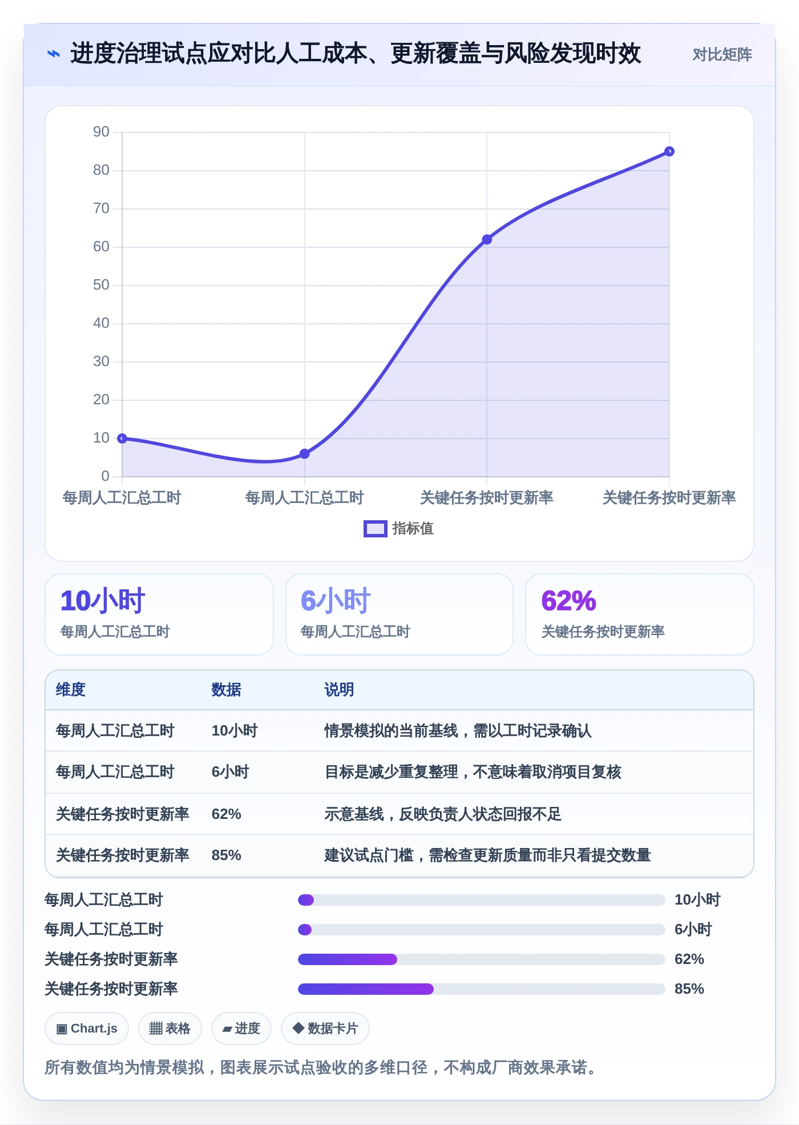Screen dimensions: 799x1125
Task: Click the y-axis label 50
Action: pos(101,285)
